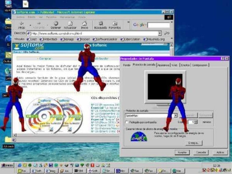Screen dimensions: 232x174
Task: Adjust the Espera minutos spinner
Action: tap(195, 122)
